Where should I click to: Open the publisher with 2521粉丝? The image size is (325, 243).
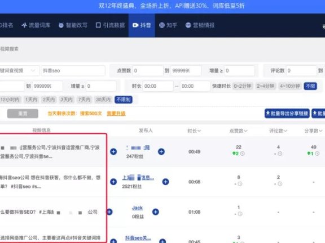click(138, 178)
